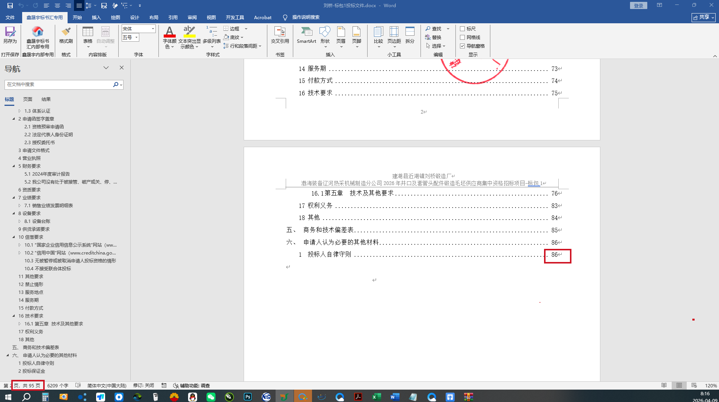Open the 页边距 margins tool
The height and width of the screenshot is (402, 719).
point(394,37)
